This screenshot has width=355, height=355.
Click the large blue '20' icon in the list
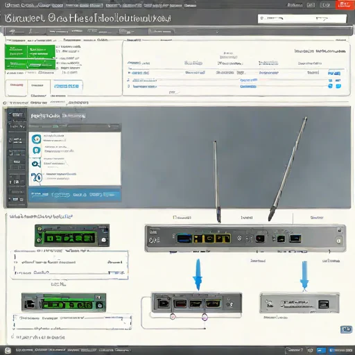(x=37, y=177)
